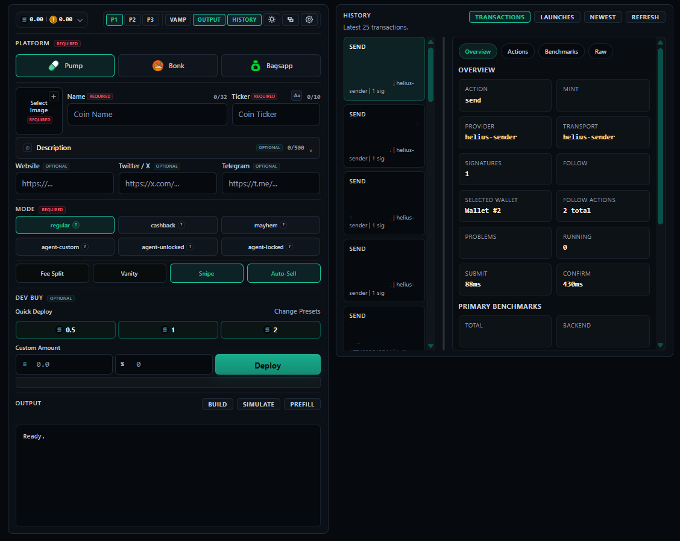Switch to the Actions tab

pos(518,52)
